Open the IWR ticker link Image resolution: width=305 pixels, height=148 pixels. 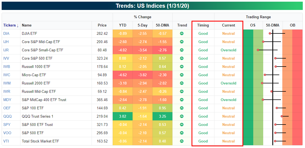7,91
